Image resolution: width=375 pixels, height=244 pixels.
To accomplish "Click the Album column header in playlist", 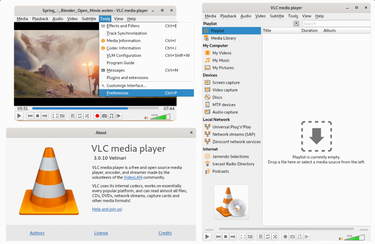I will 347,30.
